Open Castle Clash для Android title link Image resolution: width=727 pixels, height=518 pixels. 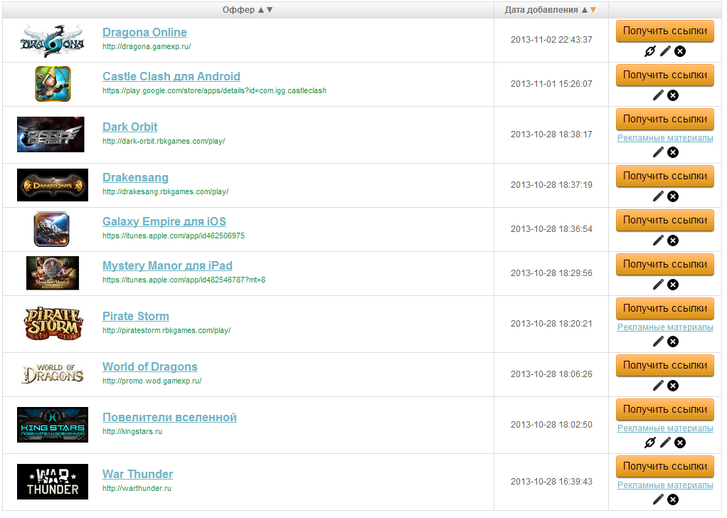pyautogui.click(x=171, y=77)
